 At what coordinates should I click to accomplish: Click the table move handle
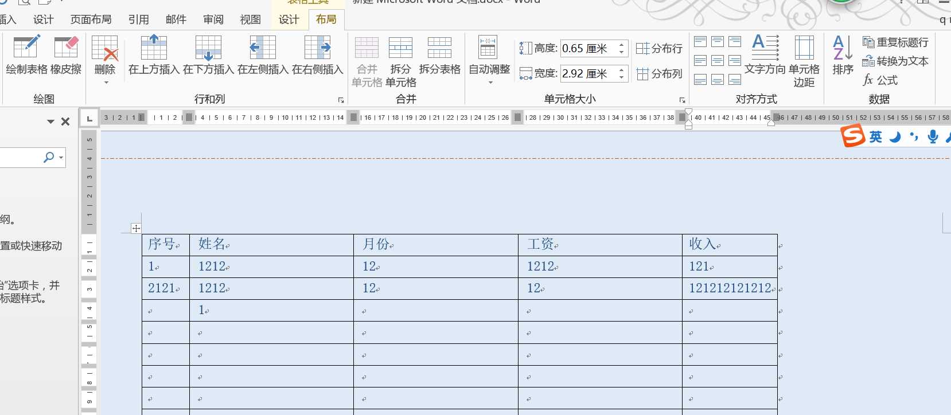click(136, 228)
